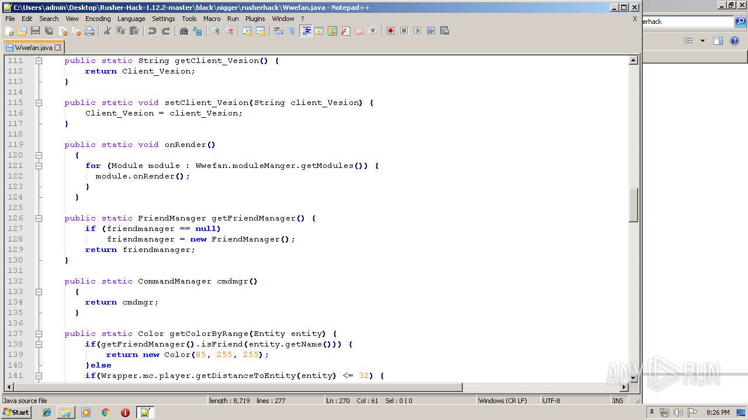The width and height of the screenshot is (748, 420).
Task: Toggle the Function List toolbar icon
Action: 345,31
